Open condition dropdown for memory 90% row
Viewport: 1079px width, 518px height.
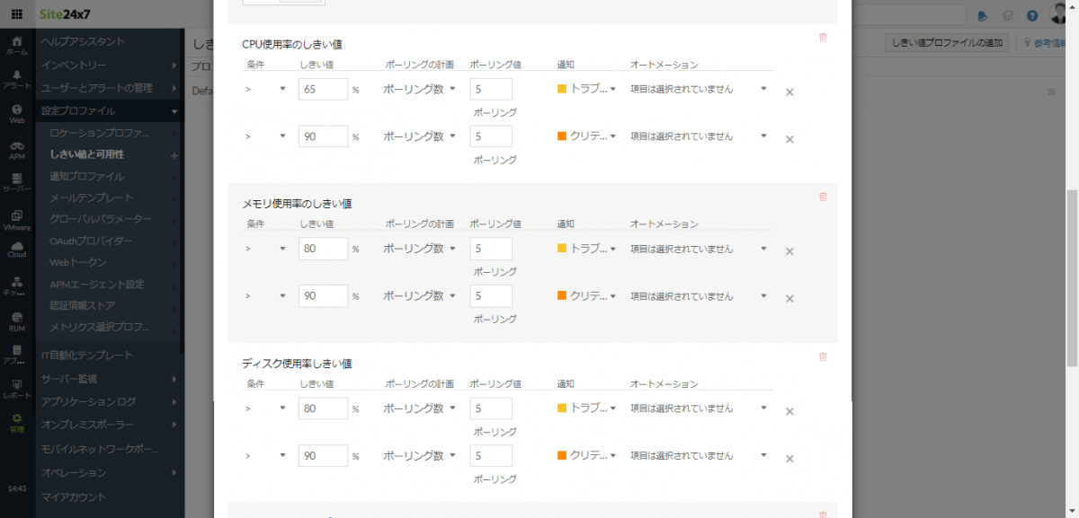tap(265, 295)
